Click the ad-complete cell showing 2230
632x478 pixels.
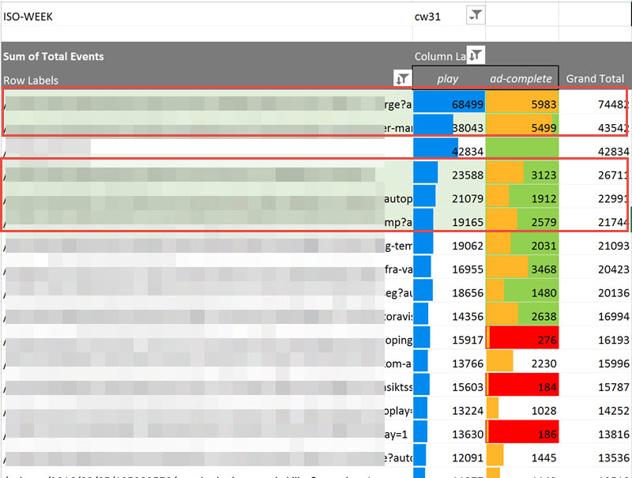tap(521, 363)
